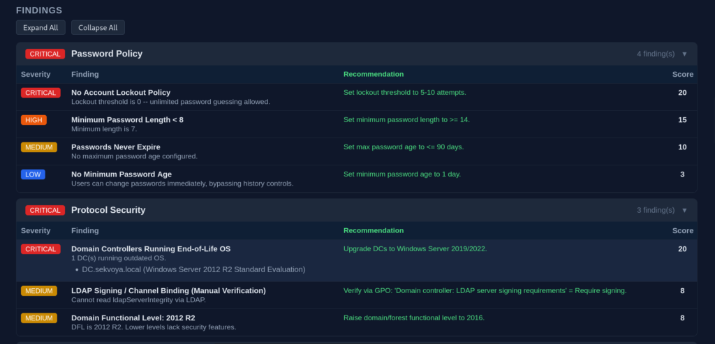This screenshot has width=715, height=344.
Task: Click 'Verify via GPO' LDAP signing recommendation
Action: click(x=485, y=291)
